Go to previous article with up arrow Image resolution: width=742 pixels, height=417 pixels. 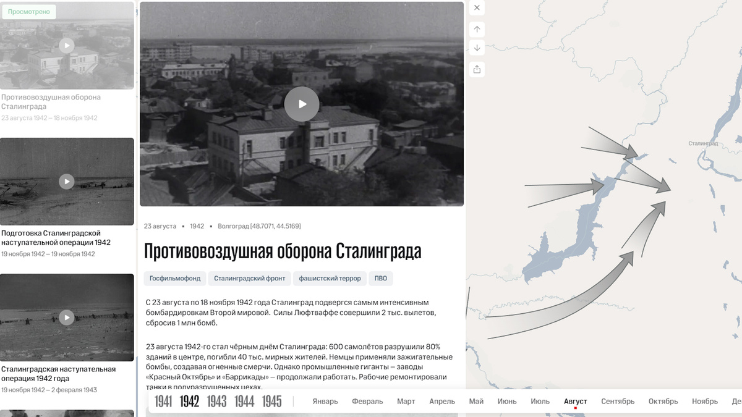[477, 29]
